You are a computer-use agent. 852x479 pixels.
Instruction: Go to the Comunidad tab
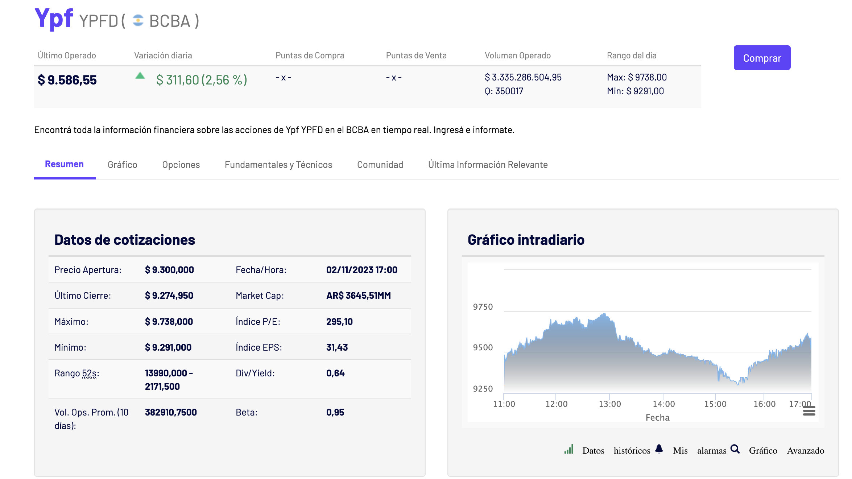click(x=380, y=165)
